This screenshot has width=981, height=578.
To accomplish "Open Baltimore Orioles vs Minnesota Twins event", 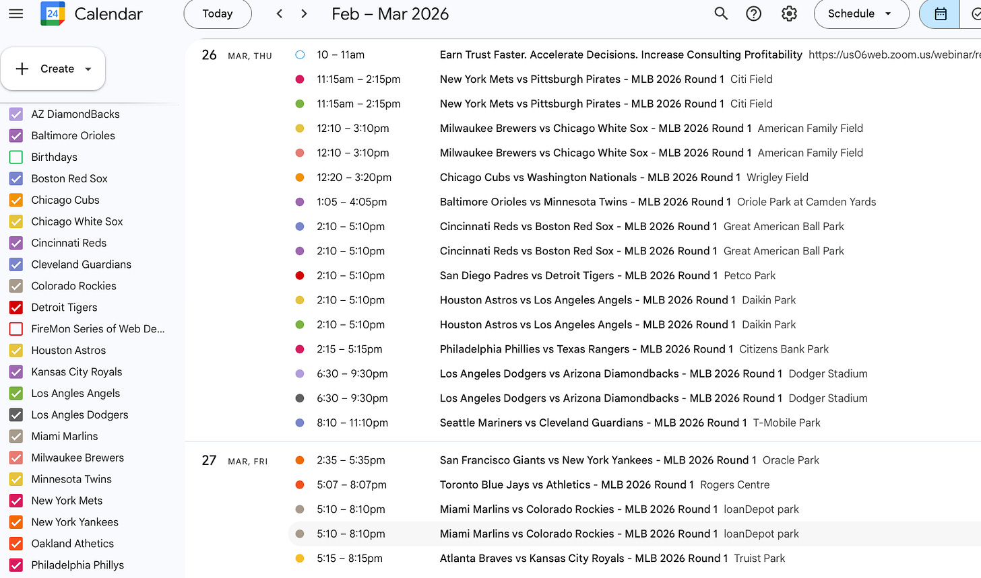I will click(585, 202).
